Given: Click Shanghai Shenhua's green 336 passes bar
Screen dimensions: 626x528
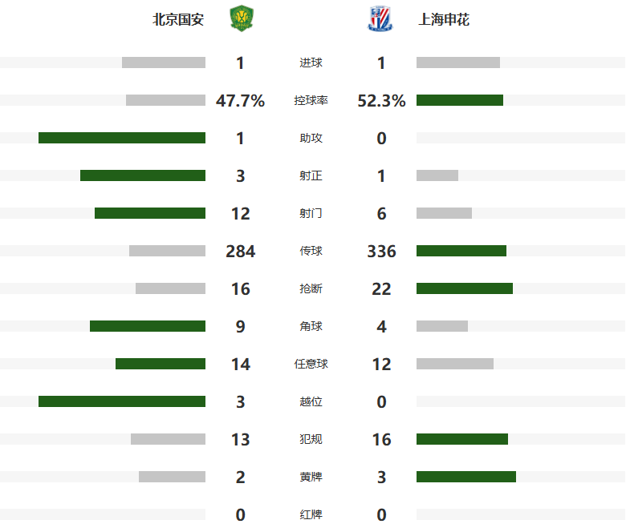Looking at the screenshot, I should coord(461,251).
